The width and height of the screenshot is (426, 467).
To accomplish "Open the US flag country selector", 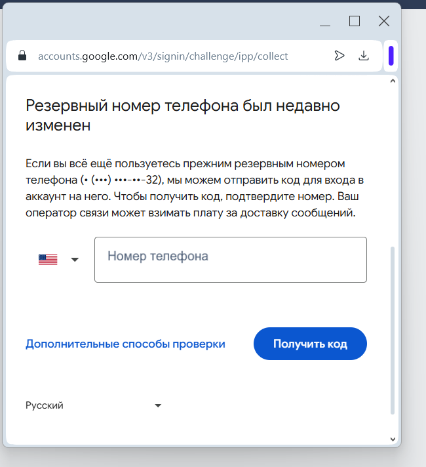I will (x=48, y=260).
